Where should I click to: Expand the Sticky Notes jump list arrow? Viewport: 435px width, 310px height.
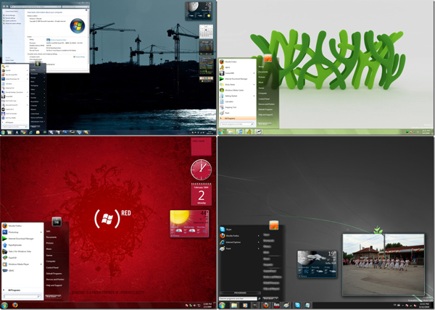coord(254,85)
